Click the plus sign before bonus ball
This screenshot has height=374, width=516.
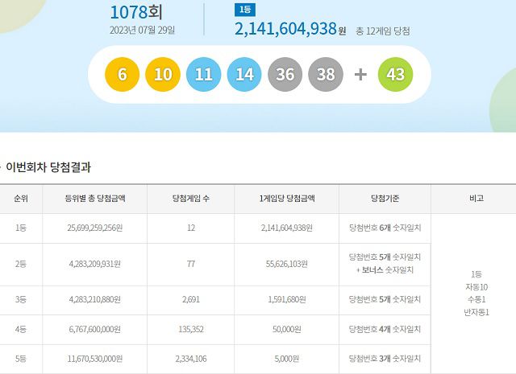(360, 75)
